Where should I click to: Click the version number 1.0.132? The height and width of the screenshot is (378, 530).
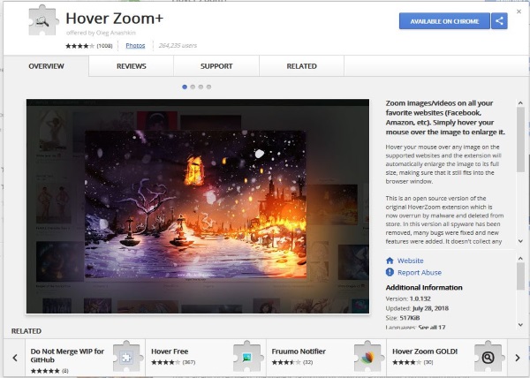click(420, 299)
